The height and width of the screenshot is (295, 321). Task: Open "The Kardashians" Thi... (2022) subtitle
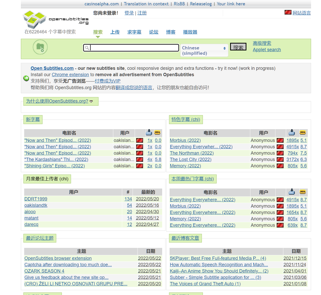56,159
